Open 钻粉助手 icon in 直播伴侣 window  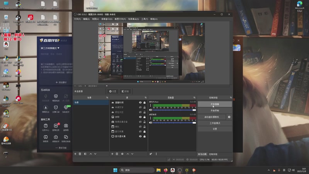(66, 109)
